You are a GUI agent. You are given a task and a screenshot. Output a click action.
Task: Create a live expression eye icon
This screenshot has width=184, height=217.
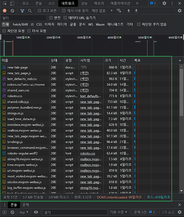click(36, 212)
